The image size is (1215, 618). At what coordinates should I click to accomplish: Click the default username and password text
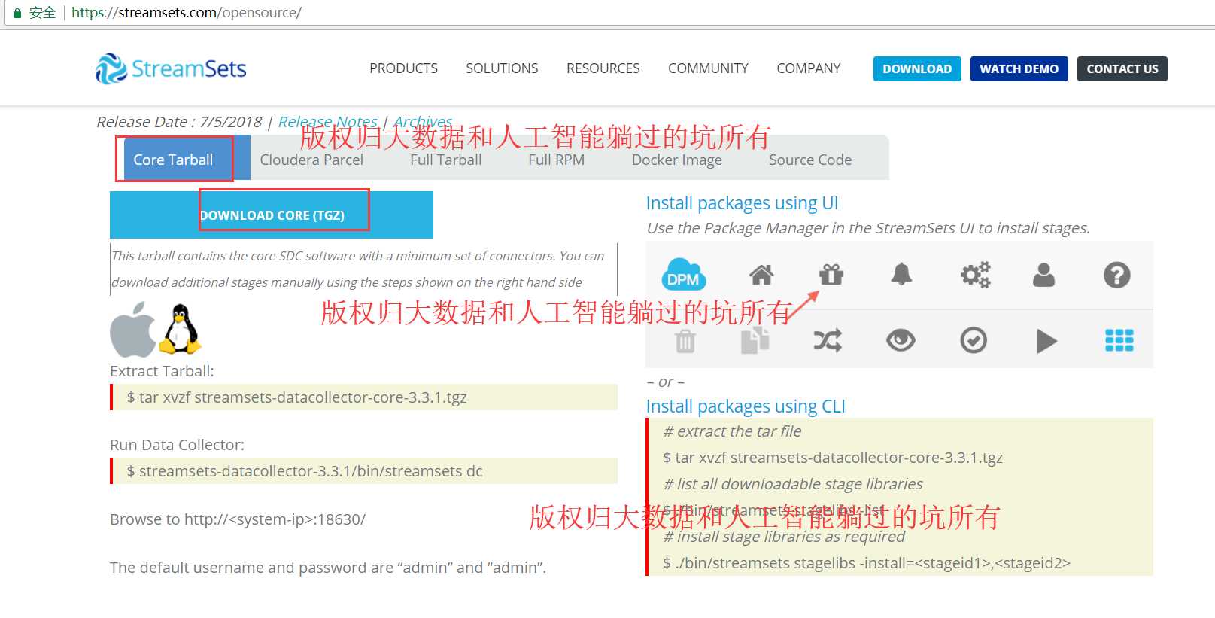coord(328,568)
